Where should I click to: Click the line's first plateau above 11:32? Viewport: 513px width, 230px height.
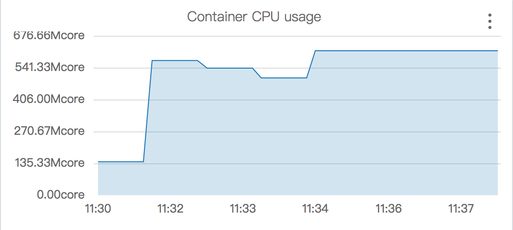tap(174, 60)
